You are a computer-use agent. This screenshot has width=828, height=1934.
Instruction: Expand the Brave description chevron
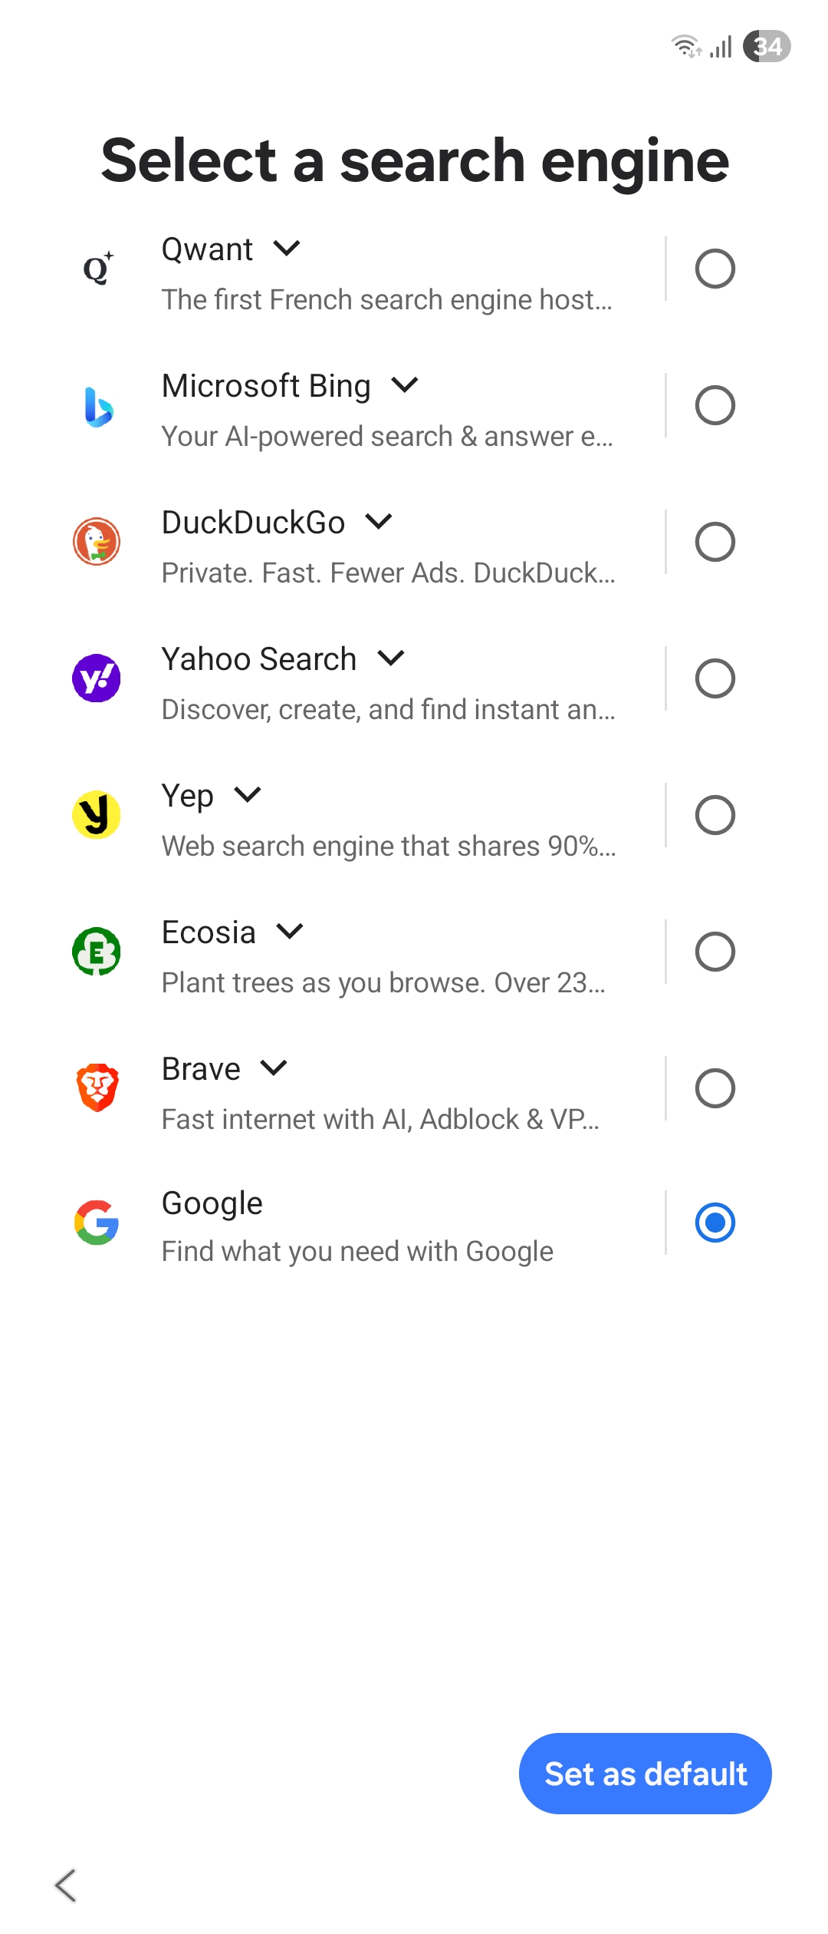tap(274, 1068)
